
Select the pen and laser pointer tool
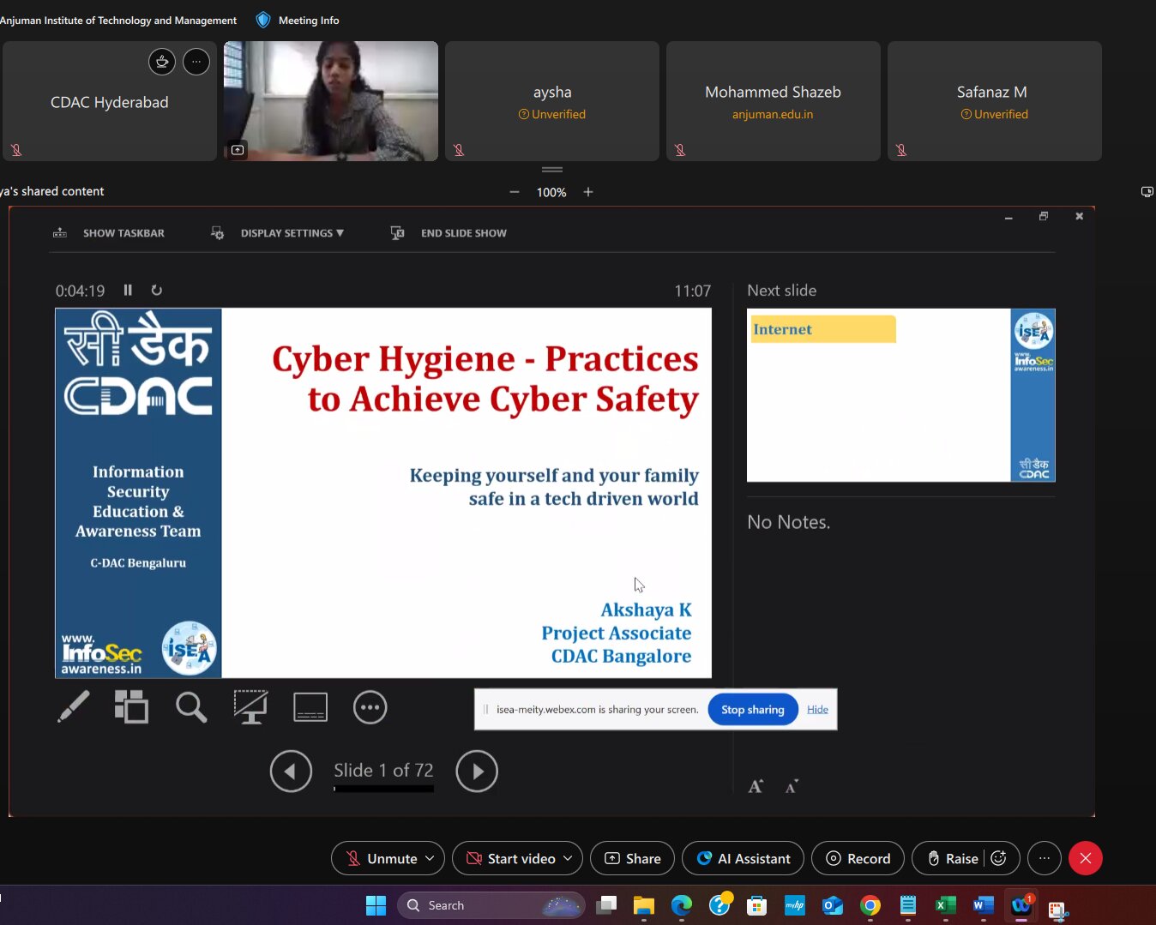74,707
